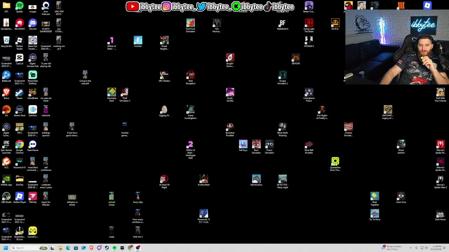Select the 'Scary clips' video file
Screen dimensions: 449x252
pyautogui.click(x=138, y=198)
